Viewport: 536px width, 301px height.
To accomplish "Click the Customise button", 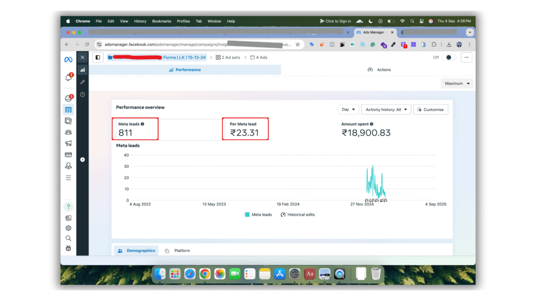I will point(430,110).
